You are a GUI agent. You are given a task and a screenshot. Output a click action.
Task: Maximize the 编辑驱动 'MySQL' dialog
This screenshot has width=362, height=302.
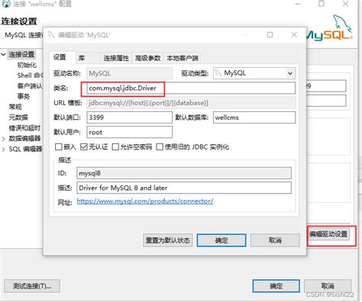point(270,34)
